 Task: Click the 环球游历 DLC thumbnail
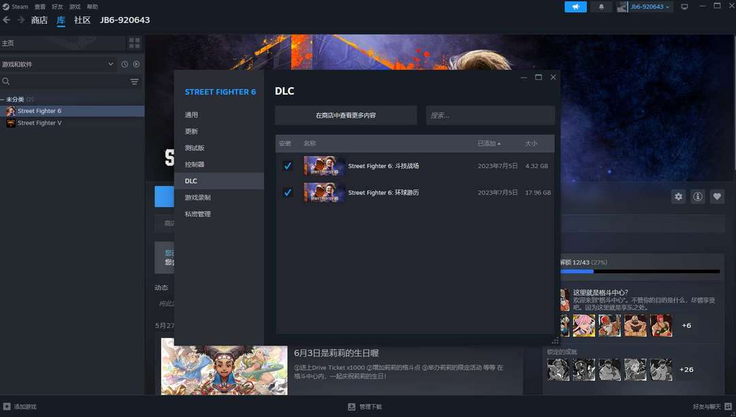click(324, 192)
